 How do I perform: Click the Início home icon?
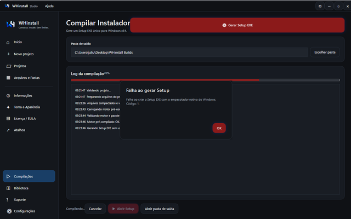8,42
